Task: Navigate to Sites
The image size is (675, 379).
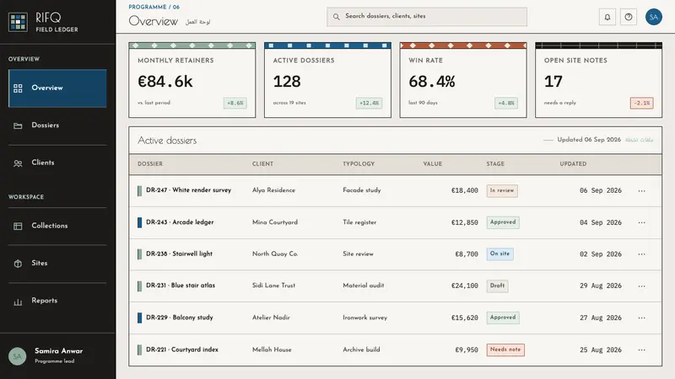Action: [57, 264]
